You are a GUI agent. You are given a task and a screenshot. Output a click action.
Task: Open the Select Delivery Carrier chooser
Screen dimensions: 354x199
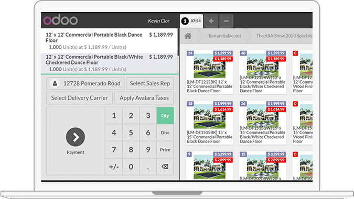(80, 98)
